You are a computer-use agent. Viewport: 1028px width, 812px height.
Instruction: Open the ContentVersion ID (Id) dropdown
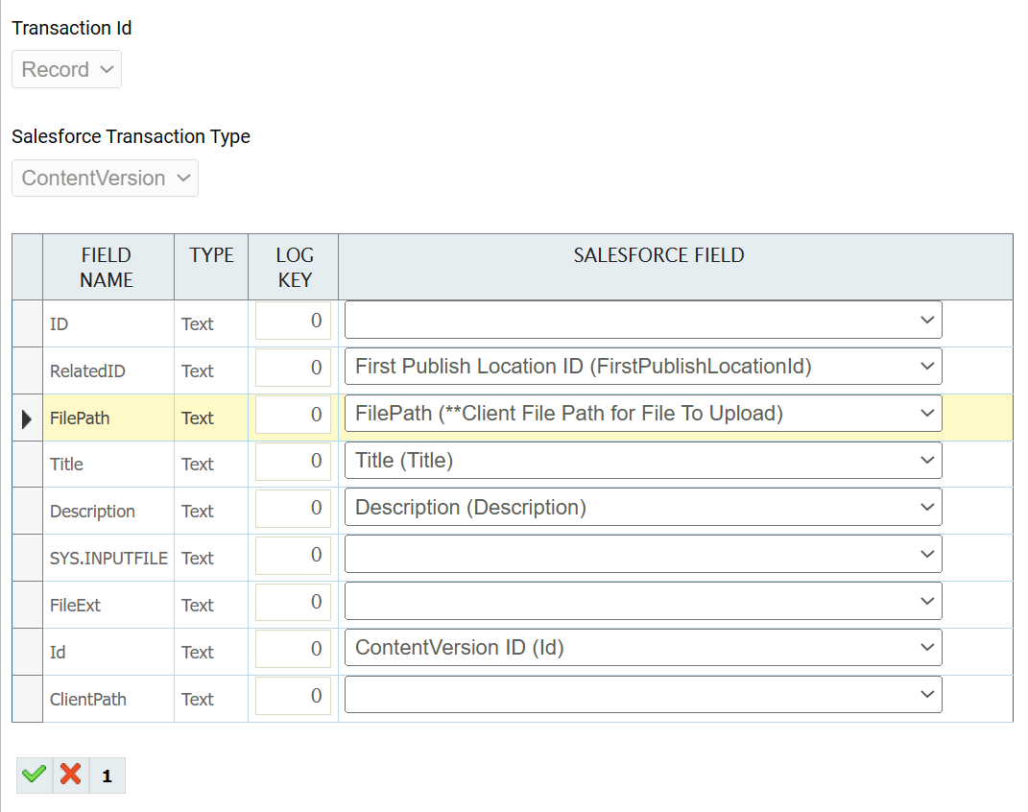coord(642,647)
